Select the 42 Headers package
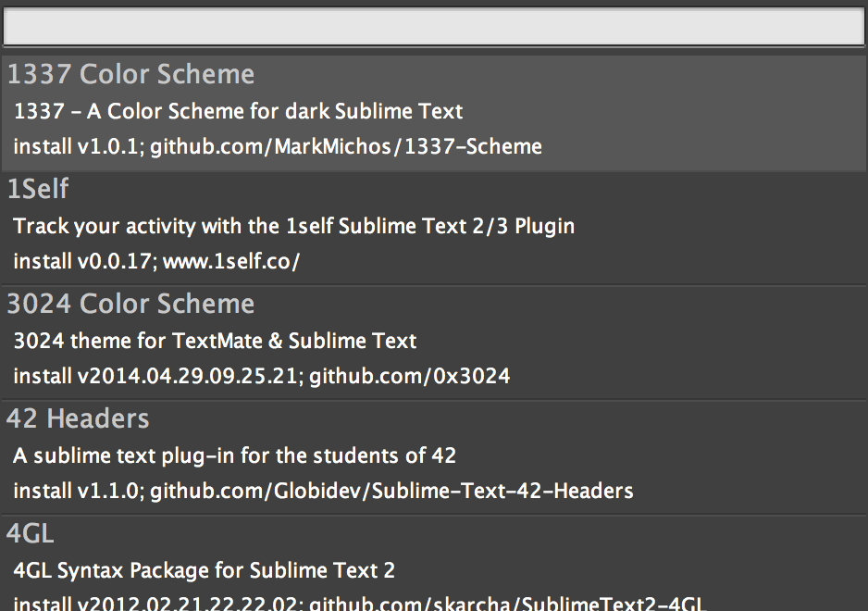868x611 pixels. (x=434, y=455)
